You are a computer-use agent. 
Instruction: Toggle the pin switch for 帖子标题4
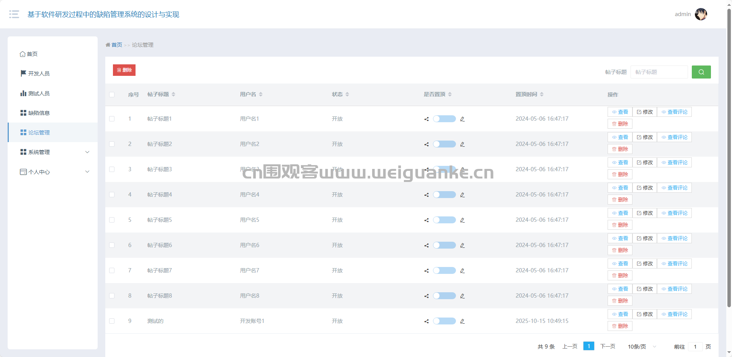pyautogui.click(x=444, y=195)
